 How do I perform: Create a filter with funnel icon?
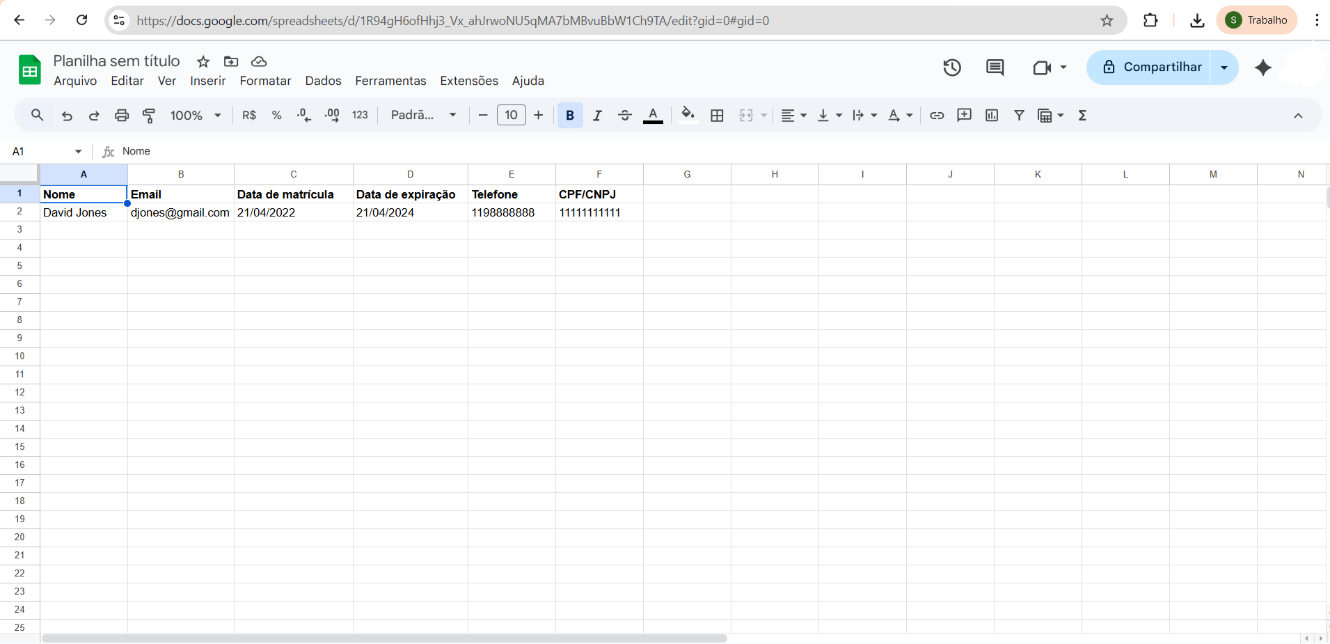[1019, 116]
